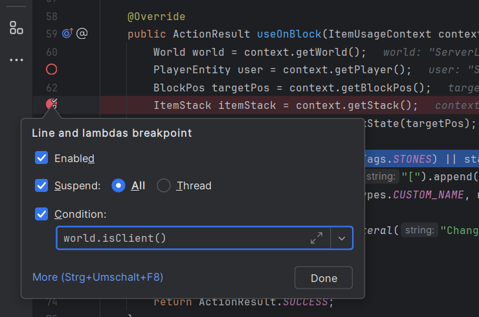Click line number 62 in the gutter
The image size is (479, 317).
click(x=52, y=88)
